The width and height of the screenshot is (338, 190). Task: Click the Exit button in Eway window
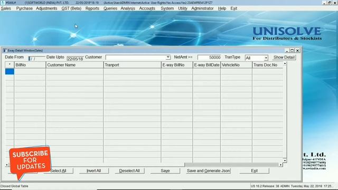(255, 170)
